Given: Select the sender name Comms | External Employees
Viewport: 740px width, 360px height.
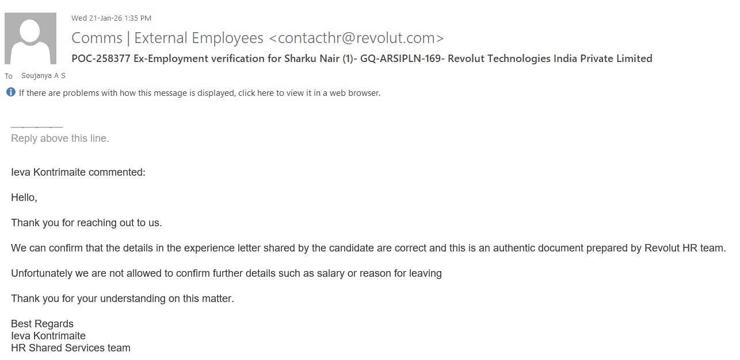Looking at the screenshot, I should 167,38.
